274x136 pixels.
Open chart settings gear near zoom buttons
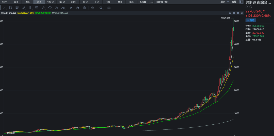(242, 13)
